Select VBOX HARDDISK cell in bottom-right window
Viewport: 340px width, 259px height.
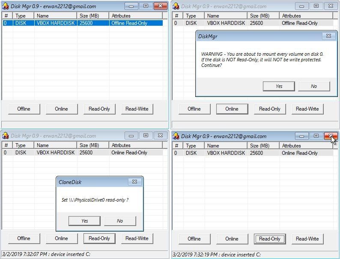(226, 153)
